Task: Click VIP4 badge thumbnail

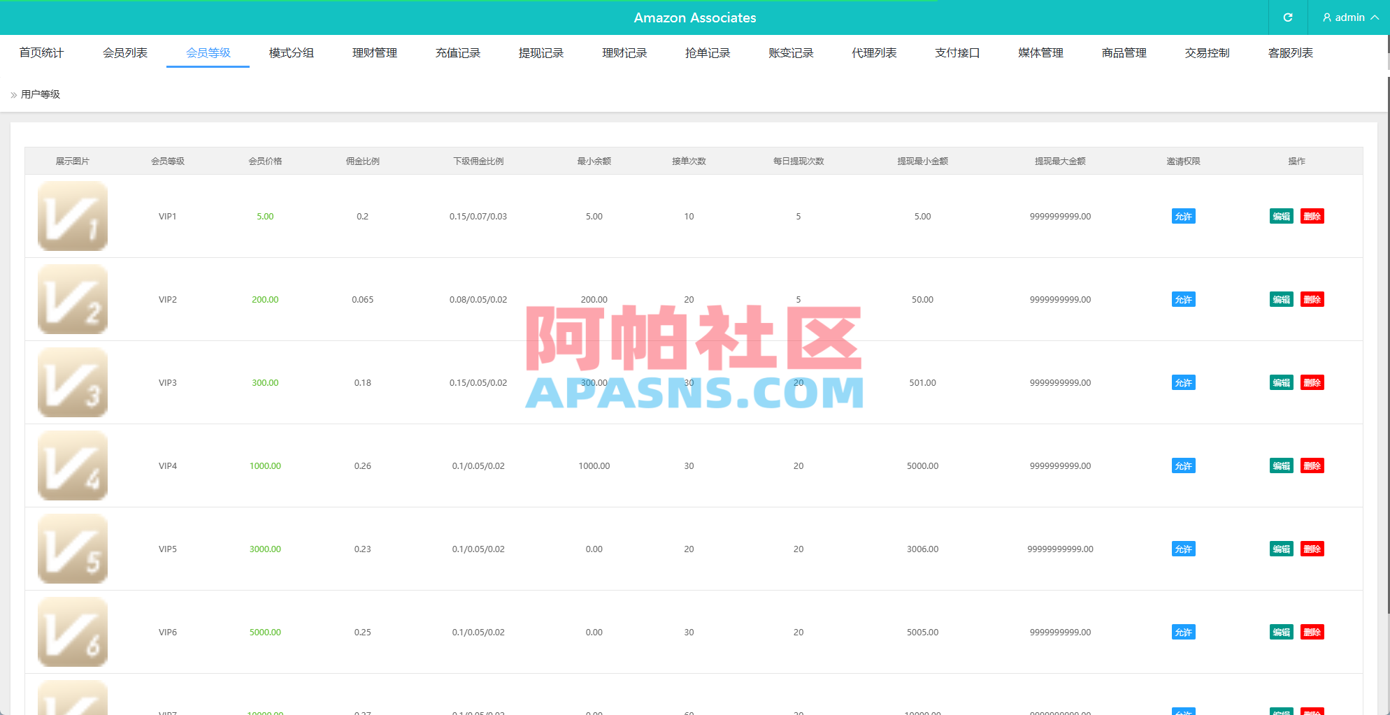Action: (x=73, y=465)
